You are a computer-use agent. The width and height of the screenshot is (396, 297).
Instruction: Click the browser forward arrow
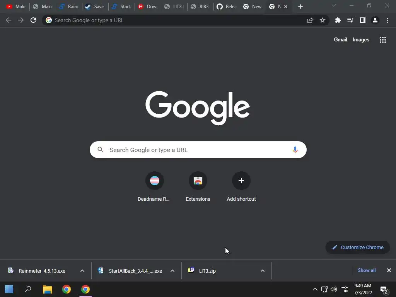point(21,20)
